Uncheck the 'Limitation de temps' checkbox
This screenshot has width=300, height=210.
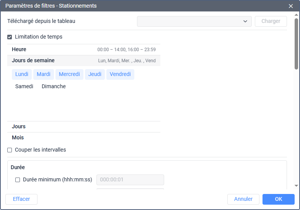10,37
